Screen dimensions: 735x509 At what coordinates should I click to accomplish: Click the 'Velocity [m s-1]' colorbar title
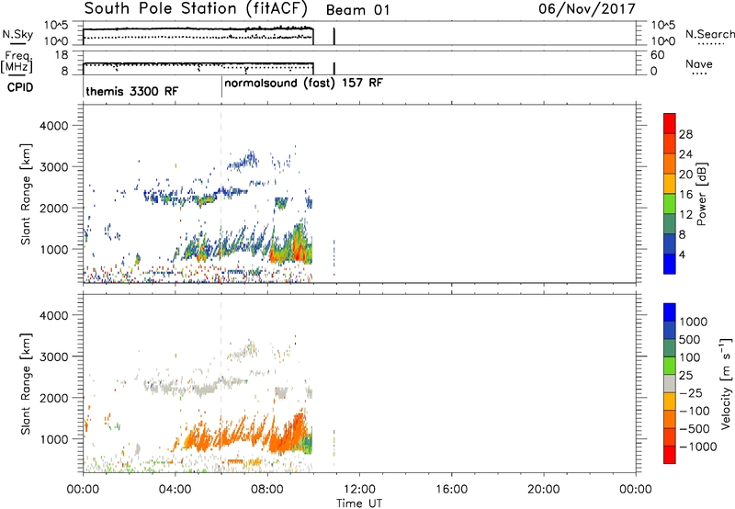pyautogui.click(x=726, y=383)
